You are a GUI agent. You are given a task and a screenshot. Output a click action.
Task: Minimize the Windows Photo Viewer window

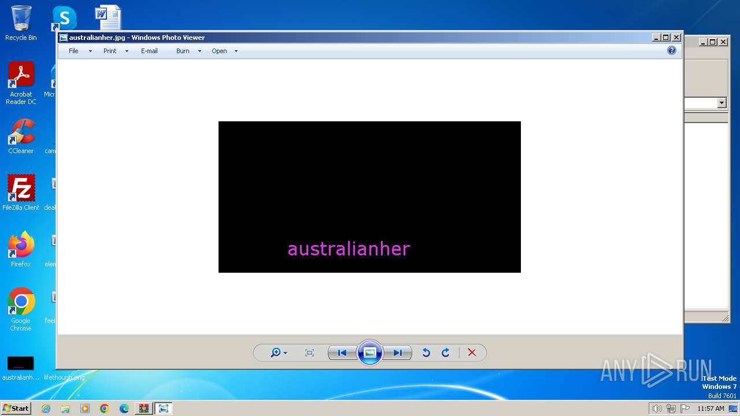pyautogui.click(x=656, y=38)
